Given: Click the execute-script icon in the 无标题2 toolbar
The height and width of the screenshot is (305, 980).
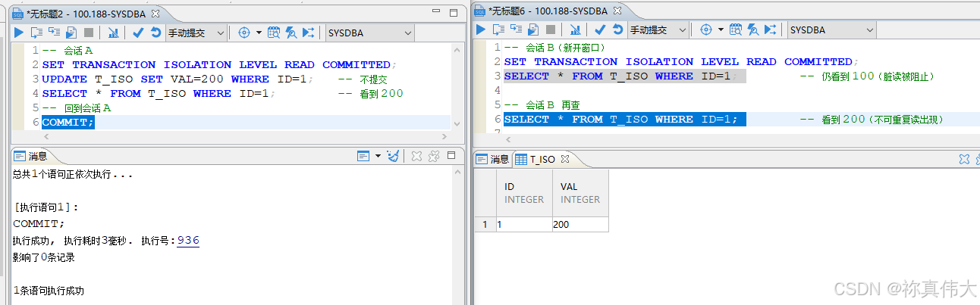Looking at the screenshot, I should click(36, 33).
